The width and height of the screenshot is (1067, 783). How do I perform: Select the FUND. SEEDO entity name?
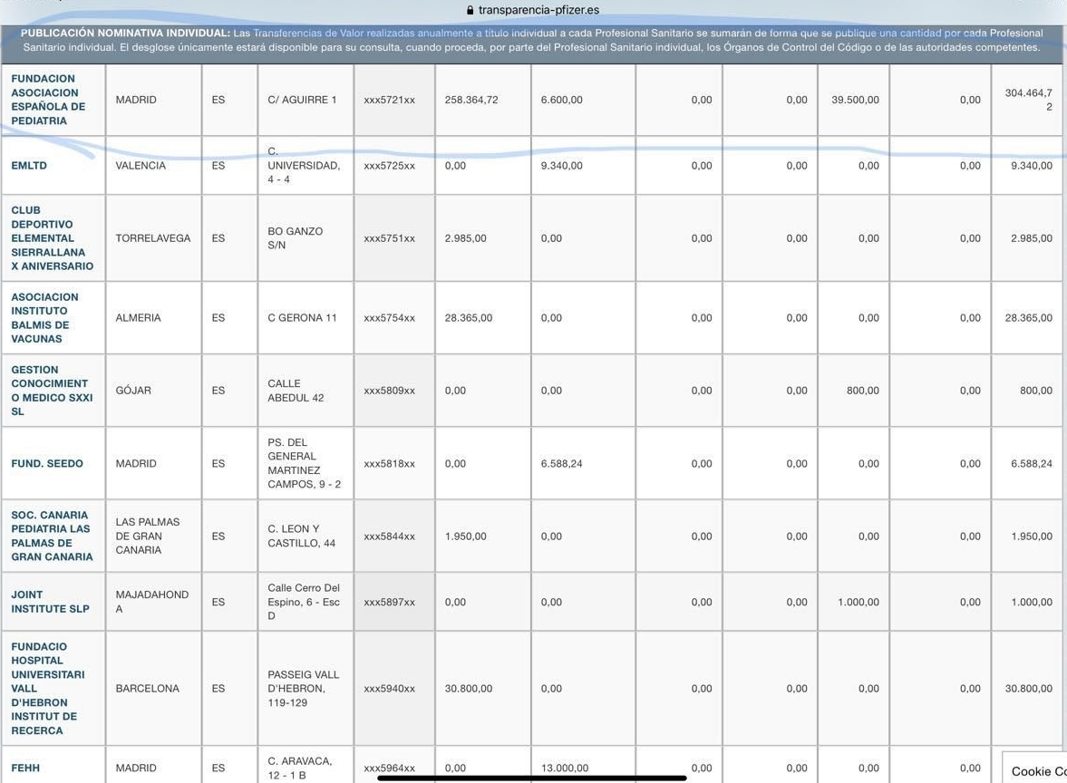tap(47, 463)
